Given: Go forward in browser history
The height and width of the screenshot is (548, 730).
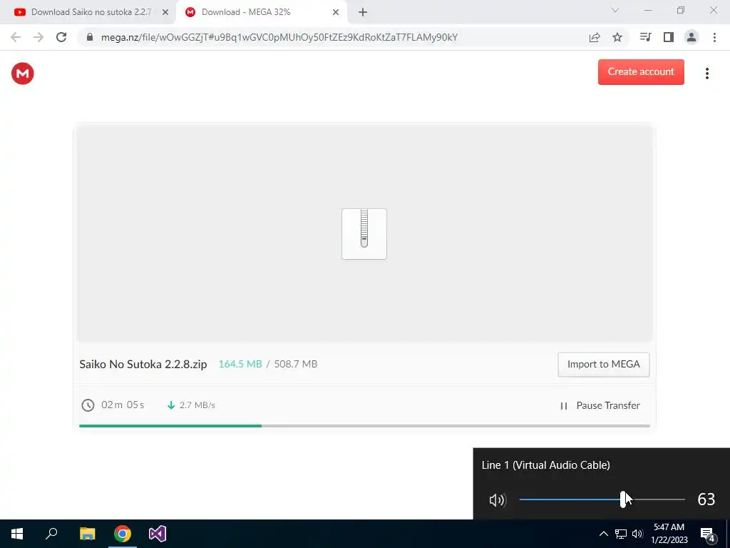Looking at the screenshot, I should pos(38,37).
